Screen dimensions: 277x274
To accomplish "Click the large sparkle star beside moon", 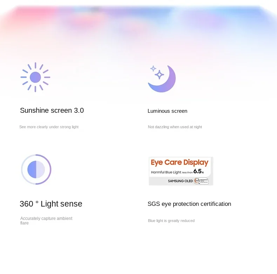I will [159, 74].
